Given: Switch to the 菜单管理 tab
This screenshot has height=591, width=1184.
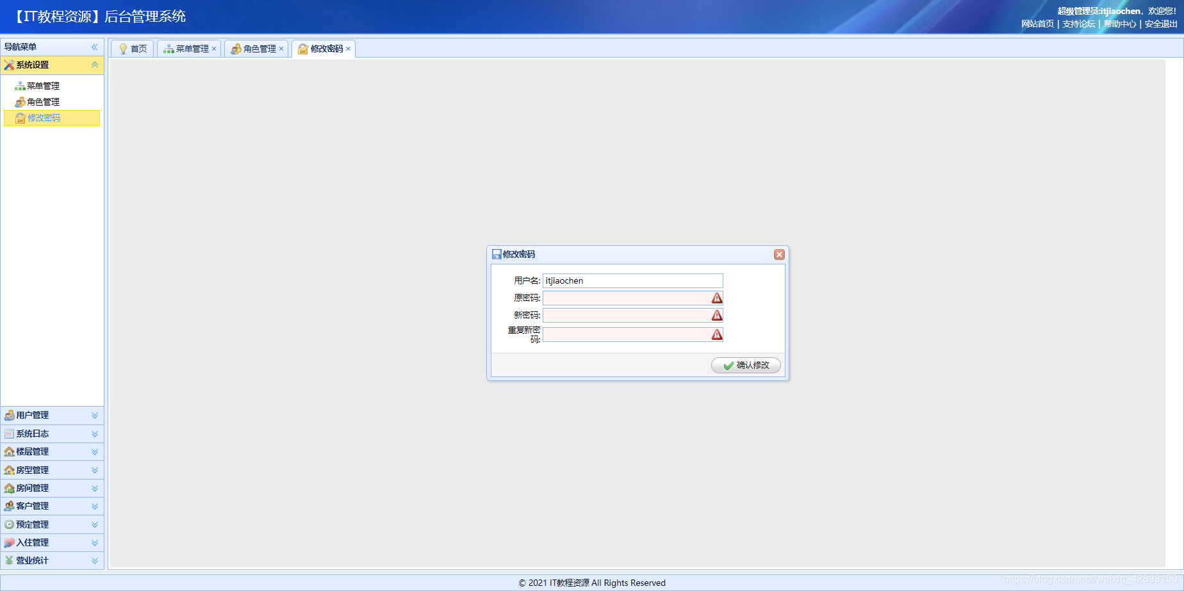Looking at the screenshot, I should point(189,49).
